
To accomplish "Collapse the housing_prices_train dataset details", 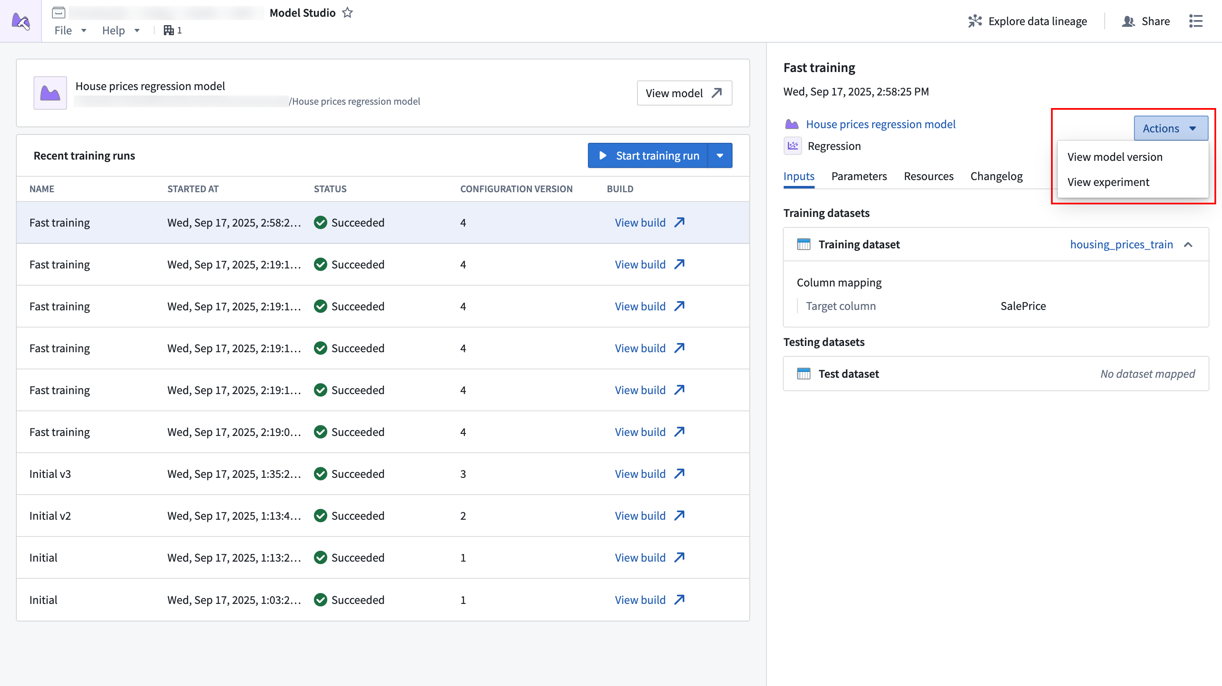I will [x=1189, y=245].
